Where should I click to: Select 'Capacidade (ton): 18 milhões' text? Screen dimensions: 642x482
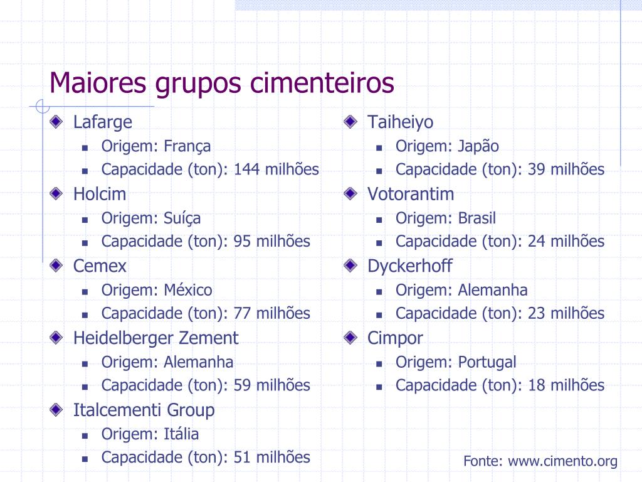point(500,386)
